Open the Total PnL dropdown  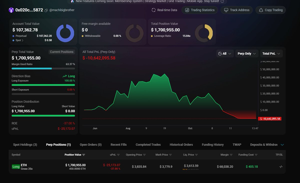(x=271, y=53)
